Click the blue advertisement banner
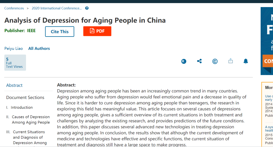Screen dimensions: 273x147 coord(267,41)
